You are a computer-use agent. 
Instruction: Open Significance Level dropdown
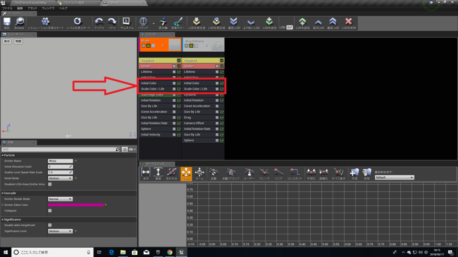coord(60,231)
